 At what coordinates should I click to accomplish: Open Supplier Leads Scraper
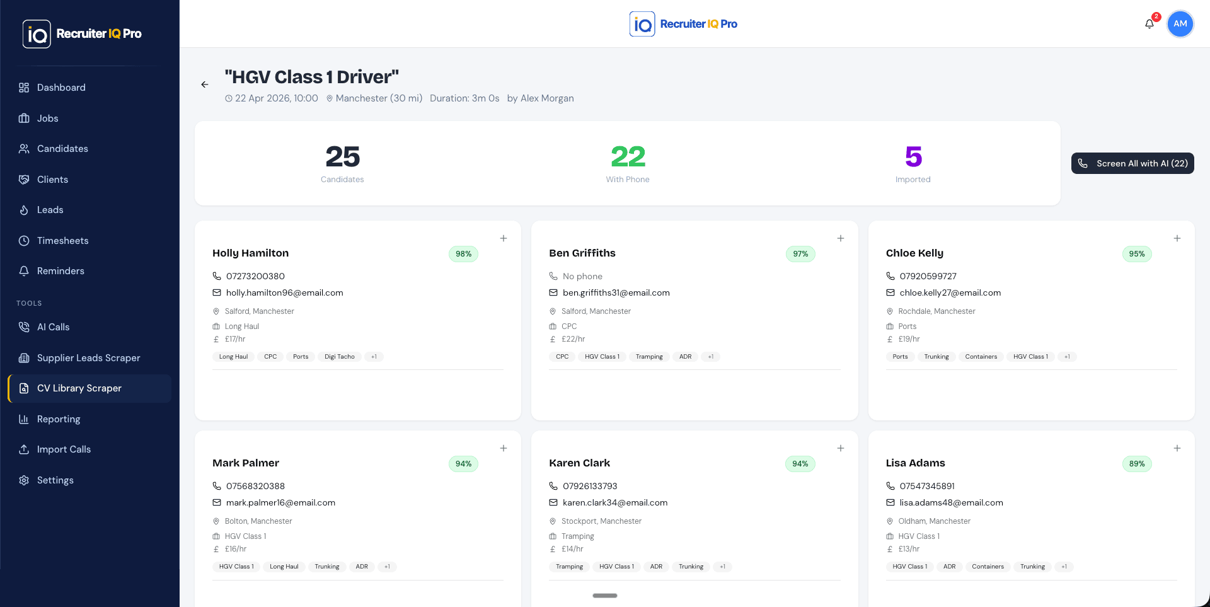coord(89,358)
